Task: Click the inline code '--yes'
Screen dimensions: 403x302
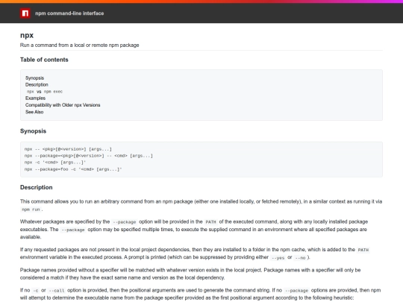Action: click(278, 258)
